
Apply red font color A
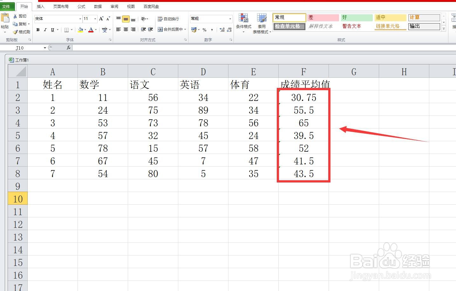[91, 30]
